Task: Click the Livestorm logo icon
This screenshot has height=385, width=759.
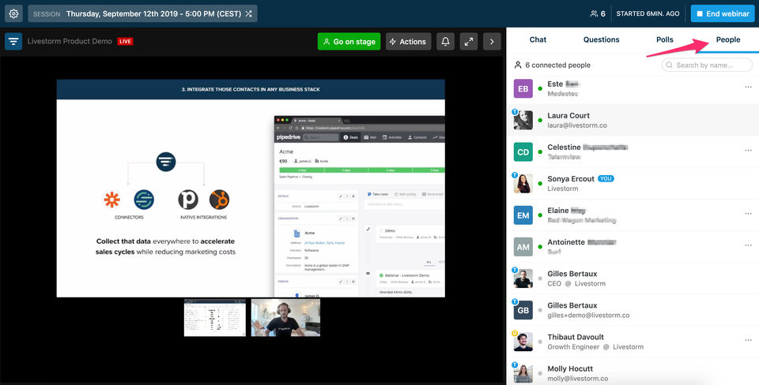Action: click(x=13, y=42)
